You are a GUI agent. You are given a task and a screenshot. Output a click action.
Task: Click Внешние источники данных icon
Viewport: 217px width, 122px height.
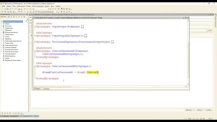[x=4, y=60]
